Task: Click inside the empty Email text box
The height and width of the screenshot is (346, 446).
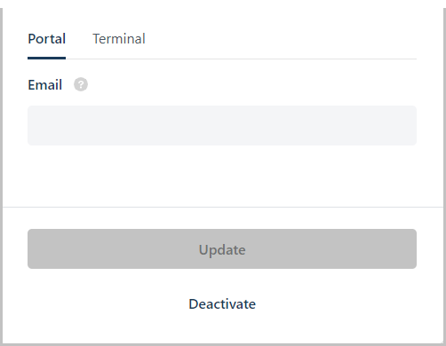Action: [x=222, y=125]
